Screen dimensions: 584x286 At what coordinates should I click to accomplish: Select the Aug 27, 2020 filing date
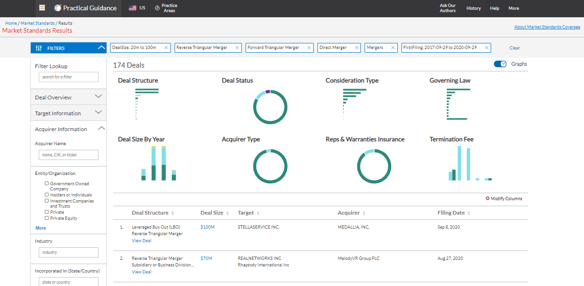point(450,258)
